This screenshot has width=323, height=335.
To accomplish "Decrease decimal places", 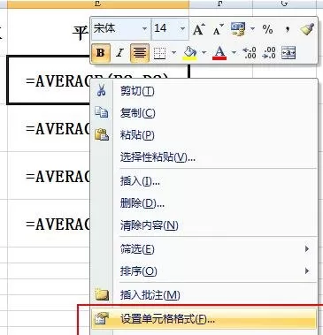I will 269,53.
